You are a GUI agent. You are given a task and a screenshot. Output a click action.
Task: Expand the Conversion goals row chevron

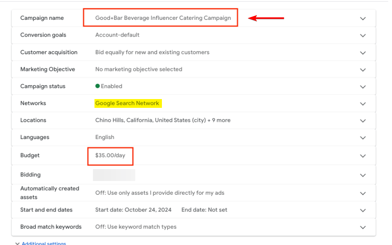[x=363, y=35]
